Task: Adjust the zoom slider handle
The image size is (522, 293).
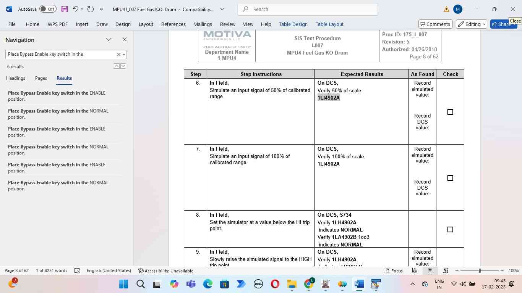Action: (x=480, y=270)
